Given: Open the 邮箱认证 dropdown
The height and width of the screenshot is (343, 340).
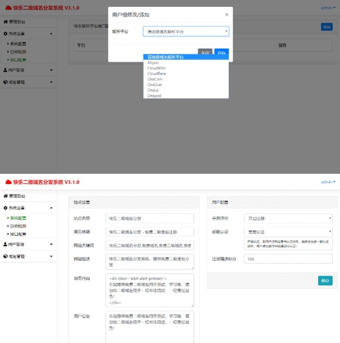Looking at the screenshot, I should [288, 232].
